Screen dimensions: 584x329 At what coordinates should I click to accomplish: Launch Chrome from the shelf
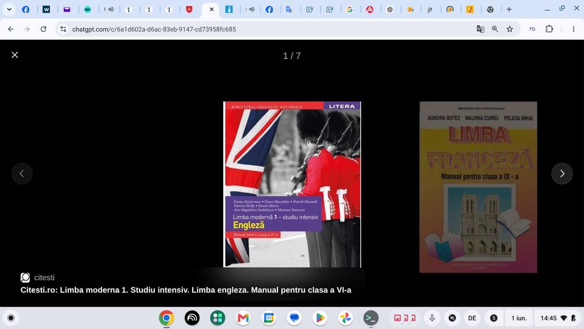pyautogui.click(x=166, y=318)
